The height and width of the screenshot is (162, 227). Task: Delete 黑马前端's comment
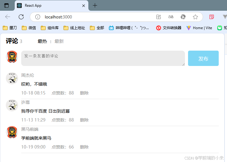tap(84, 147)
